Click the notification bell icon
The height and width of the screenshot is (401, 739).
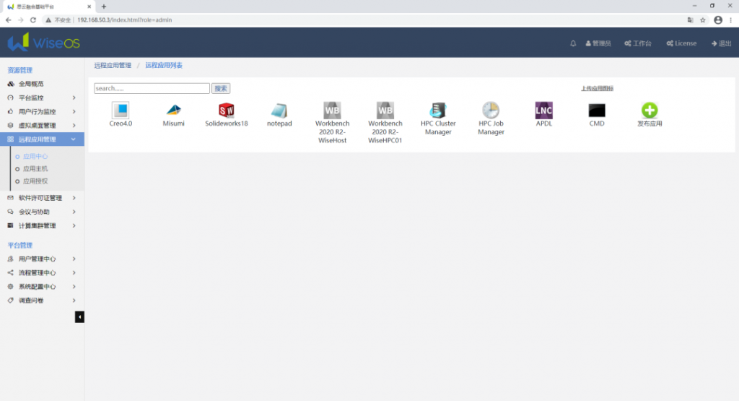point(573,43)
